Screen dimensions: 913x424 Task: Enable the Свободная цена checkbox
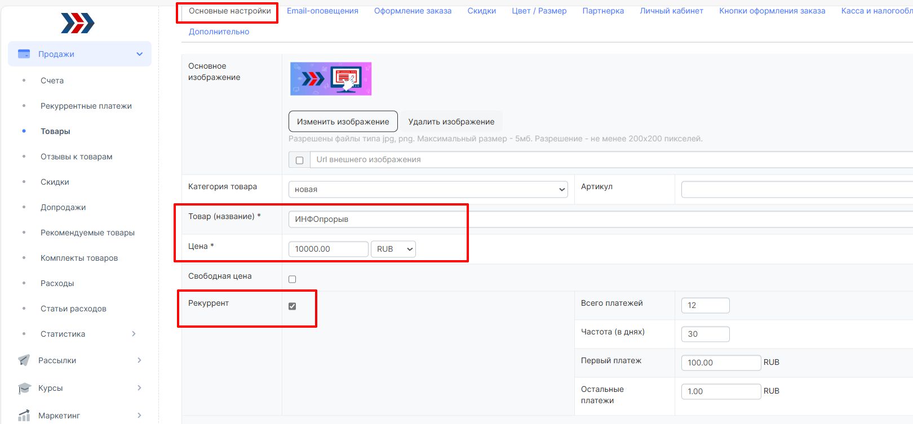point(292,279)
